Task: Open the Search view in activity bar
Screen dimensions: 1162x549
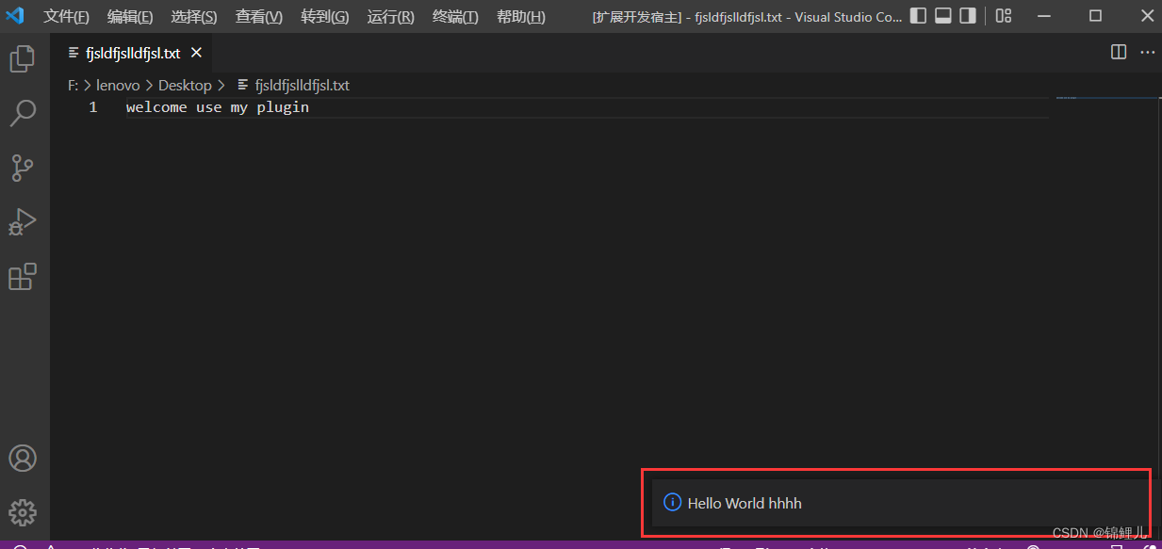Action: coord(22,113)
